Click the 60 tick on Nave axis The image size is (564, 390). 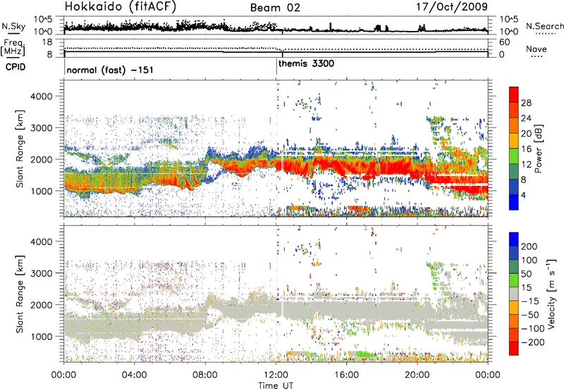click(504, 42)
